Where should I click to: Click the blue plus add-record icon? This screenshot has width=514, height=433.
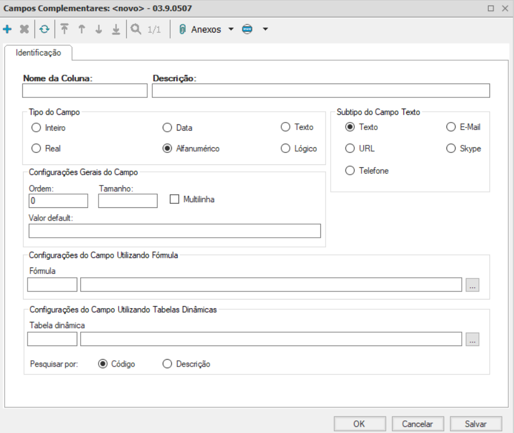point(7,29)
